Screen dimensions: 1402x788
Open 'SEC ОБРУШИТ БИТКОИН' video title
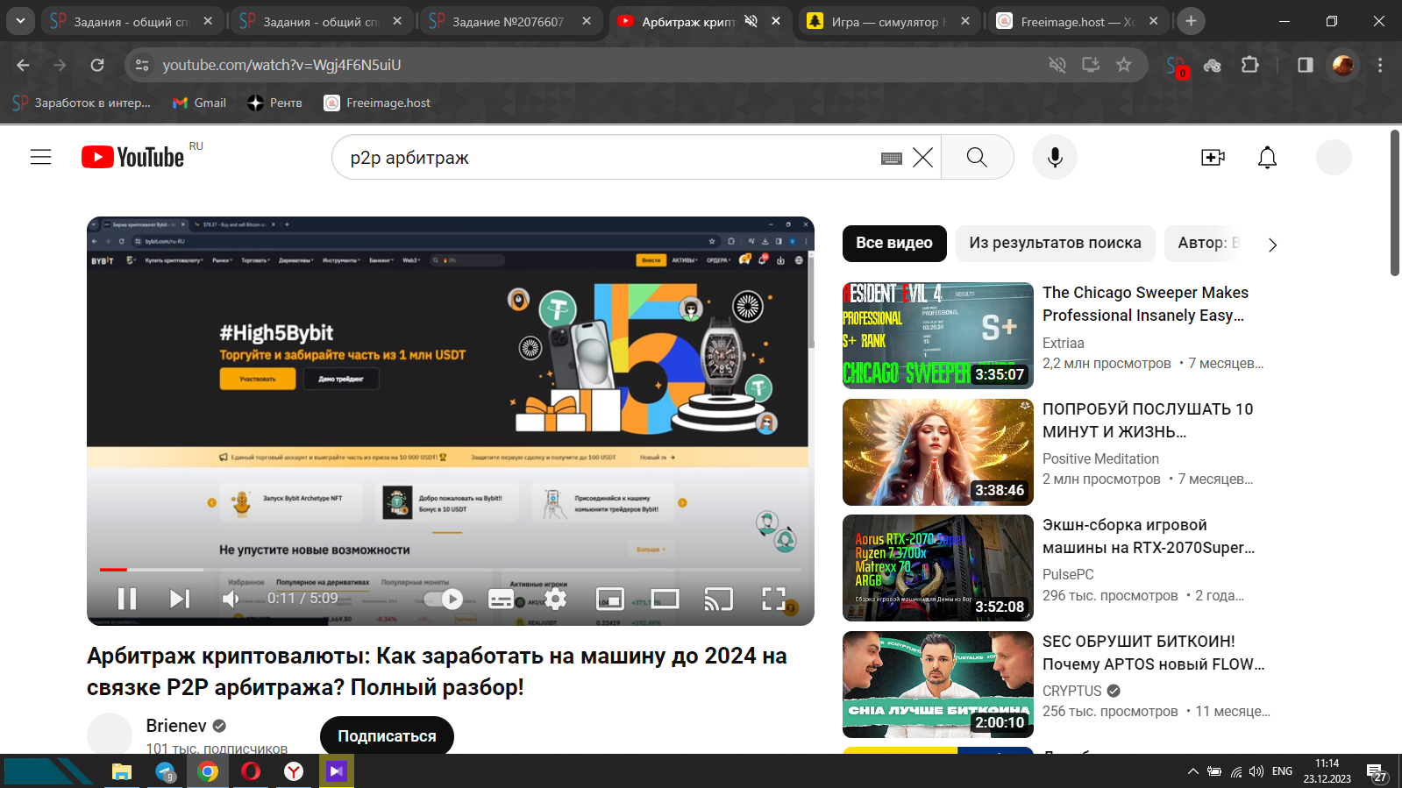(x=1153, y=653)
